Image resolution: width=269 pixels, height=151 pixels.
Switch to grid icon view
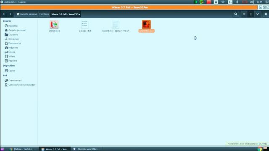tap(251, 14)
